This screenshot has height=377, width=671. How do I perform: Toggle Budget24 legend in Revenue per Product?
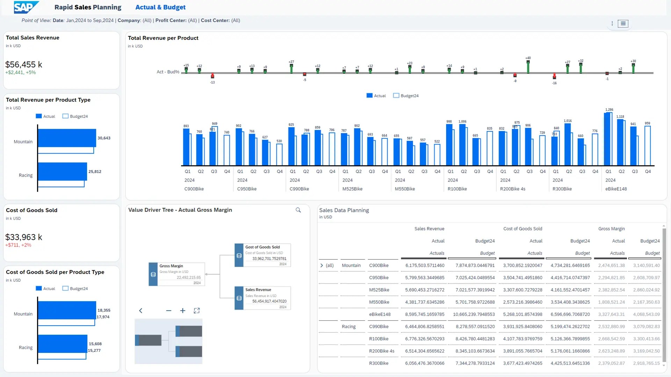406,96
